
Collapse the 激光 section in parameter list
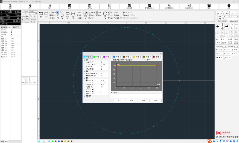coord(84,78)
